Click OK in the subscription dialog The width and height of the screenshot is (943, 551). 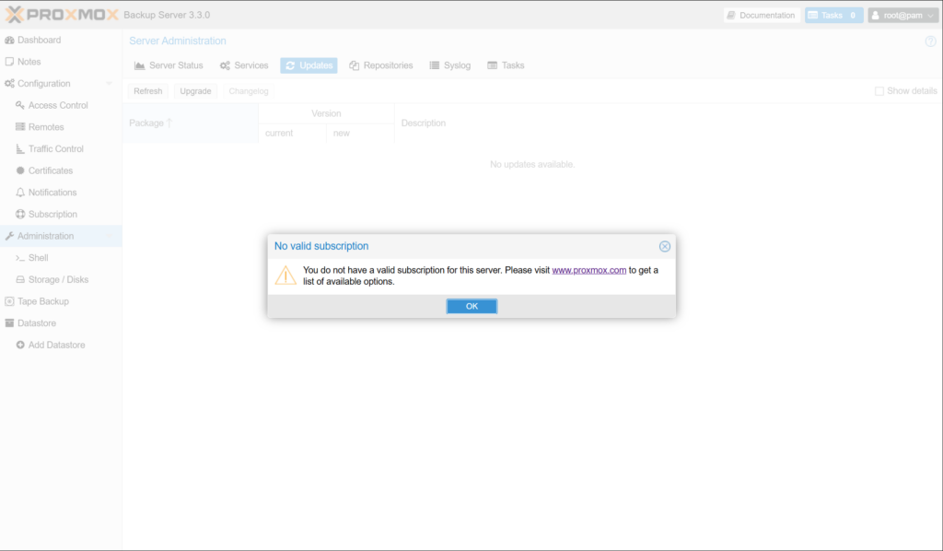[x=471, y=306]
